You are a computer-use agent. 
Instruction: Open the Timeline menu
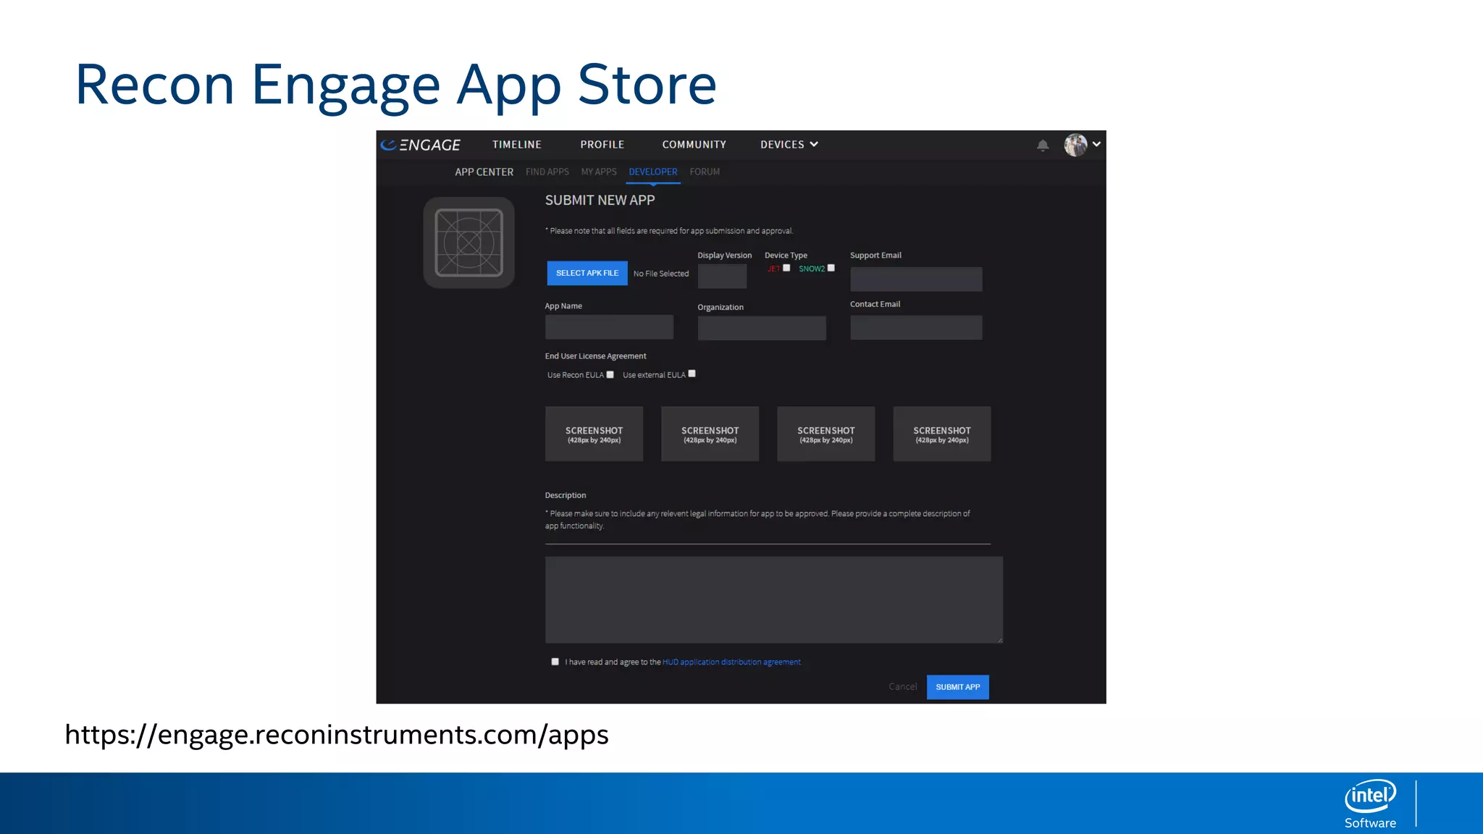pyautogui.click(x=517, y=145)
